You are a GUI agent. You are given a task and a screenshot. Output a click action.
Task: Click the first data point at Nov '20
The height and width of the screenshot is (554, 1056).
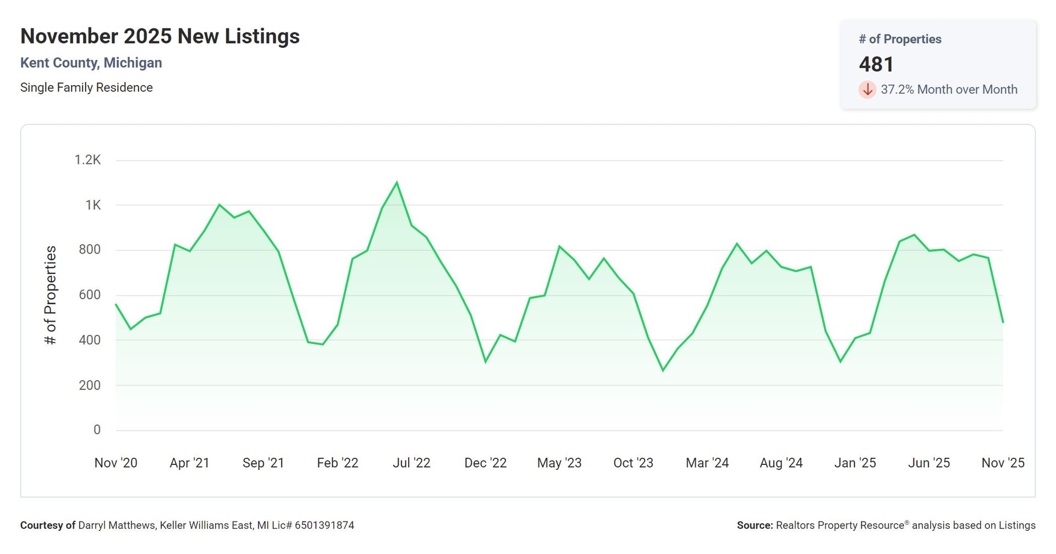116,304
